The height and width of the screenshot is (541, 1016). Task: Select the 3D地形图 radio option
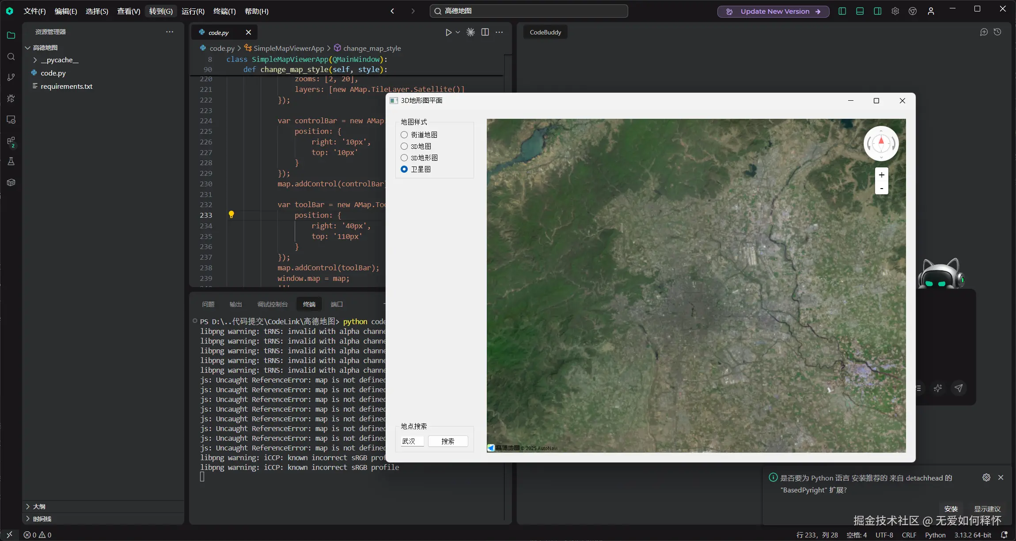(x=404, y=158)
